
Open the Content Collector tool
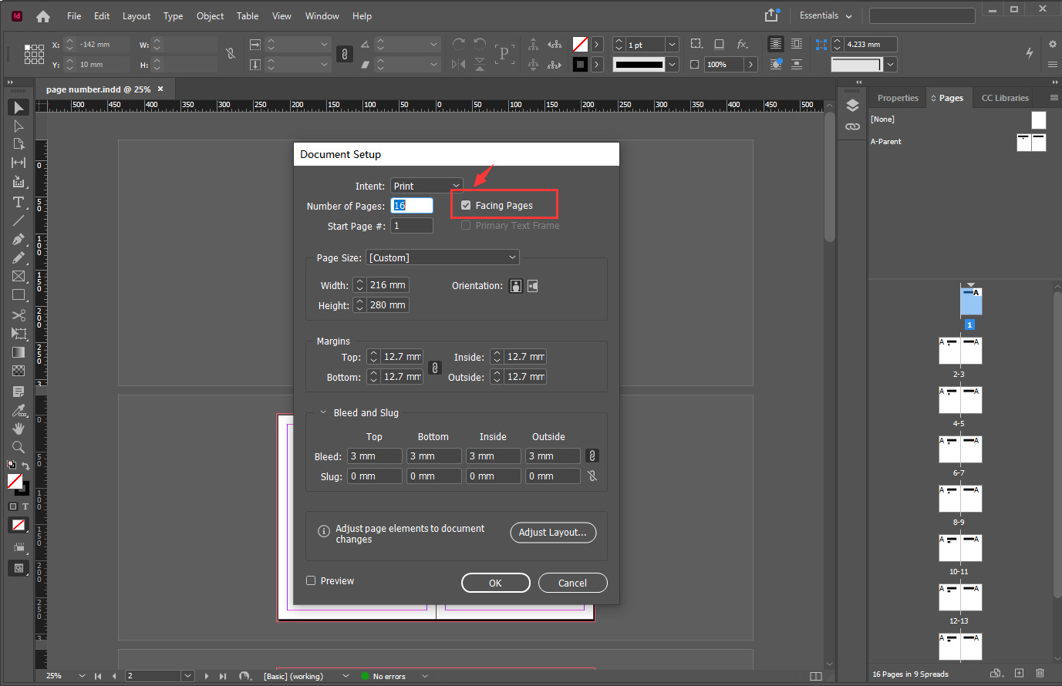click(19, 182)
